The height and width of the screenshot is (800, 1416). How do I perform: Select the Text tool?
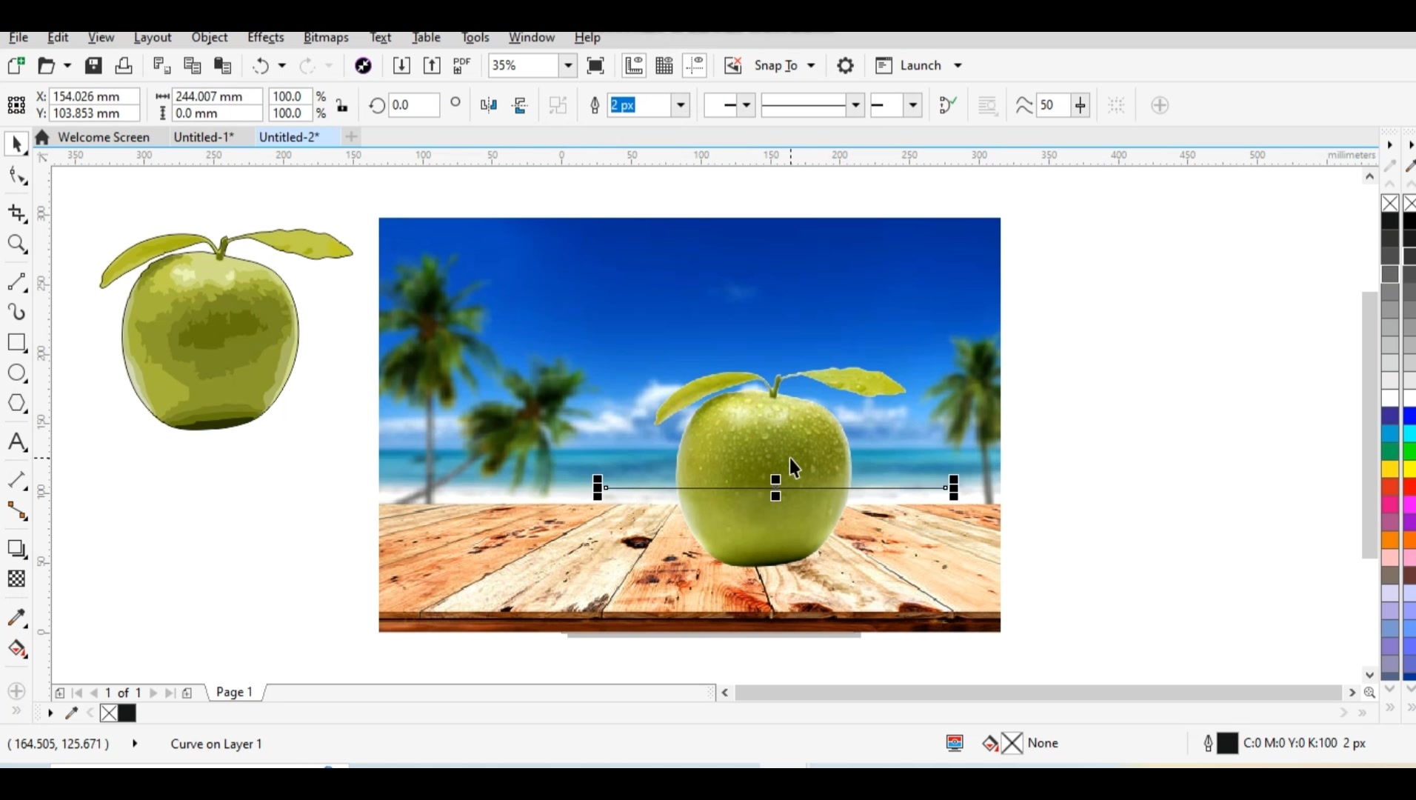click(x=17, y=442)
